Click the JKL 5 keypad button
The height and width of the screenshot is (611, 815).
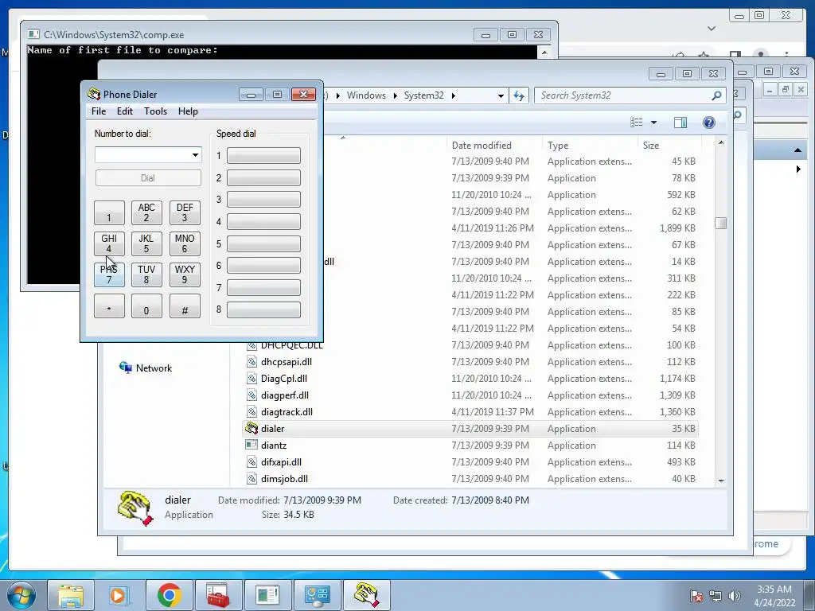pyautogui.click(x=146, y=243)
